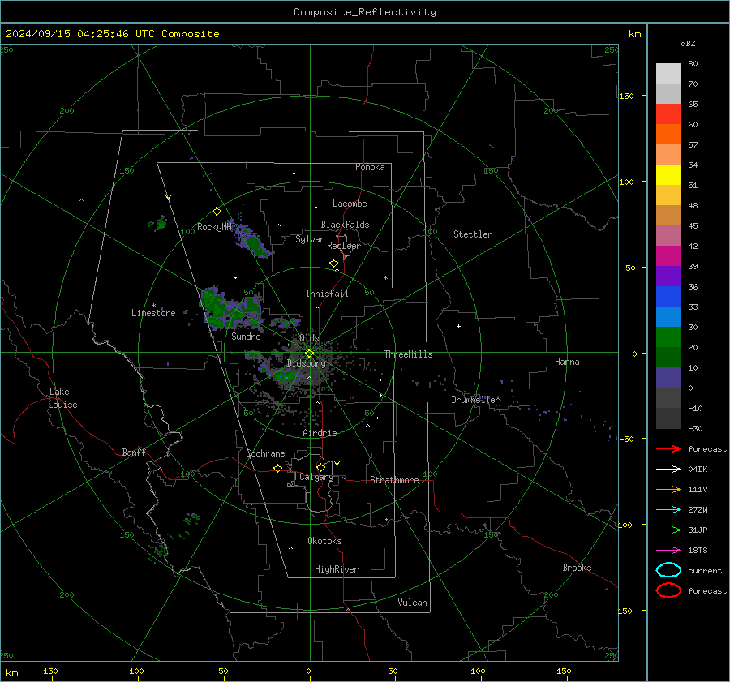730x682 pixels.
Task: Click the Lake Louise label
Action: click(x=62, y=398)
